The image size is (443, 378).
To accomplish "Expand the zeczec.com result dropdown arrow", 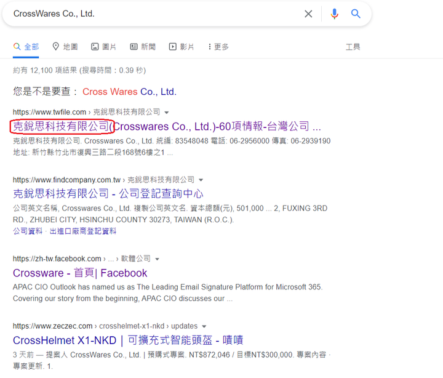I will pos(204,326).
